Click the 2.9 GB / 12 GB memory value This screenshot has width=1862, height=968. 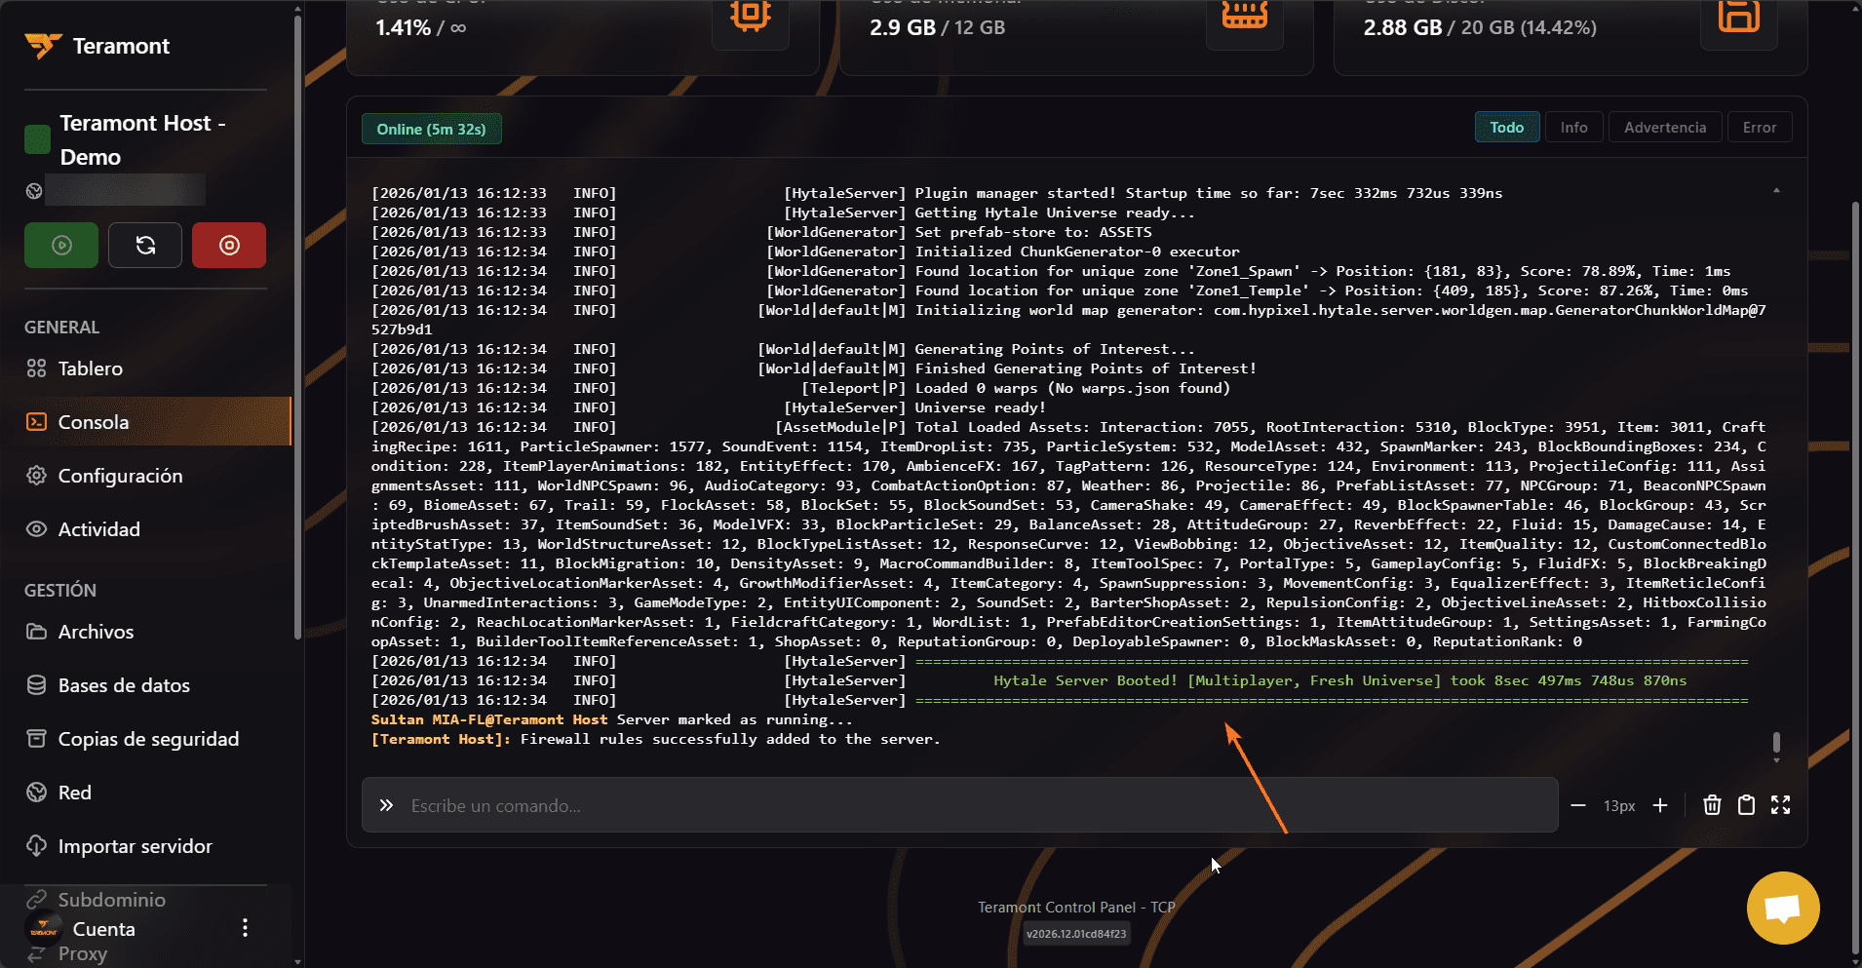[937, 27]
